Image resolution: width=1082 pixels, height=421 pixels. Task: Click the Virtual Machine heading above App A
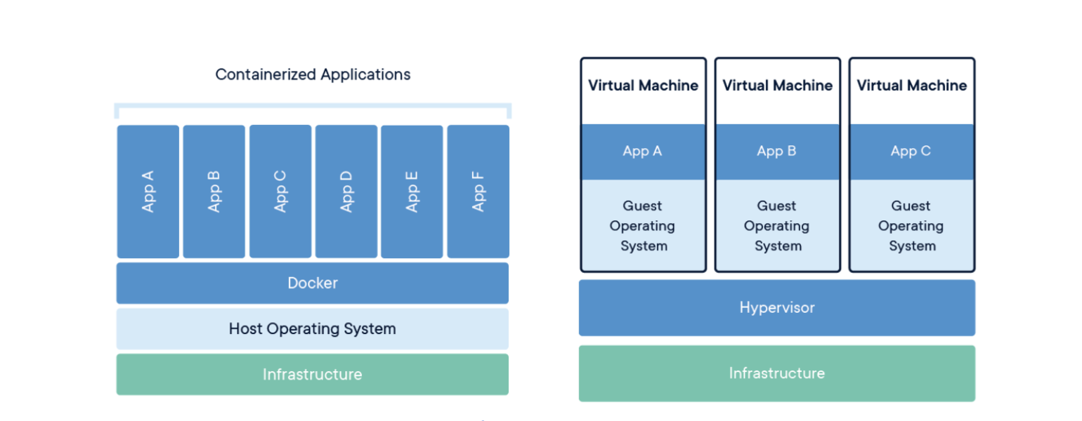pos(644,86)
